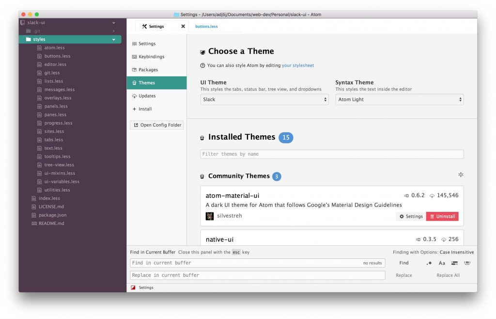
Task: Click the 'your stylesheet' link
Action: point(298,65)
